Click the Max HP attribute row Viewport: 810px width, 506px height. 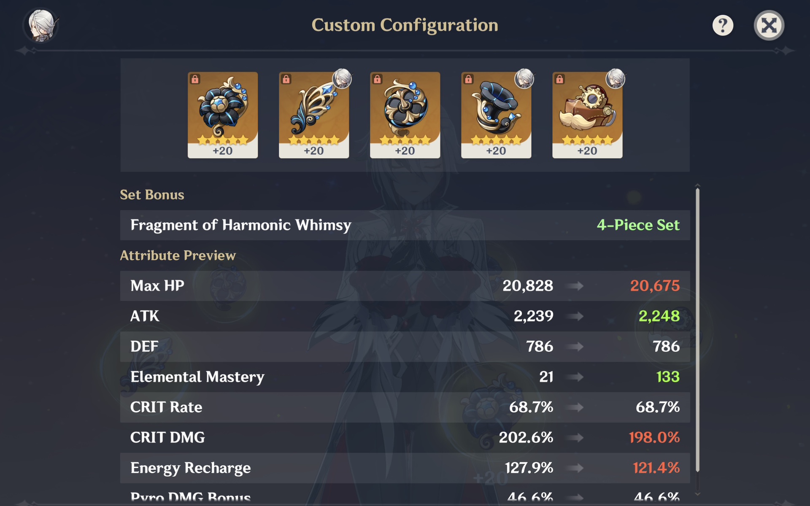(405, 286)
